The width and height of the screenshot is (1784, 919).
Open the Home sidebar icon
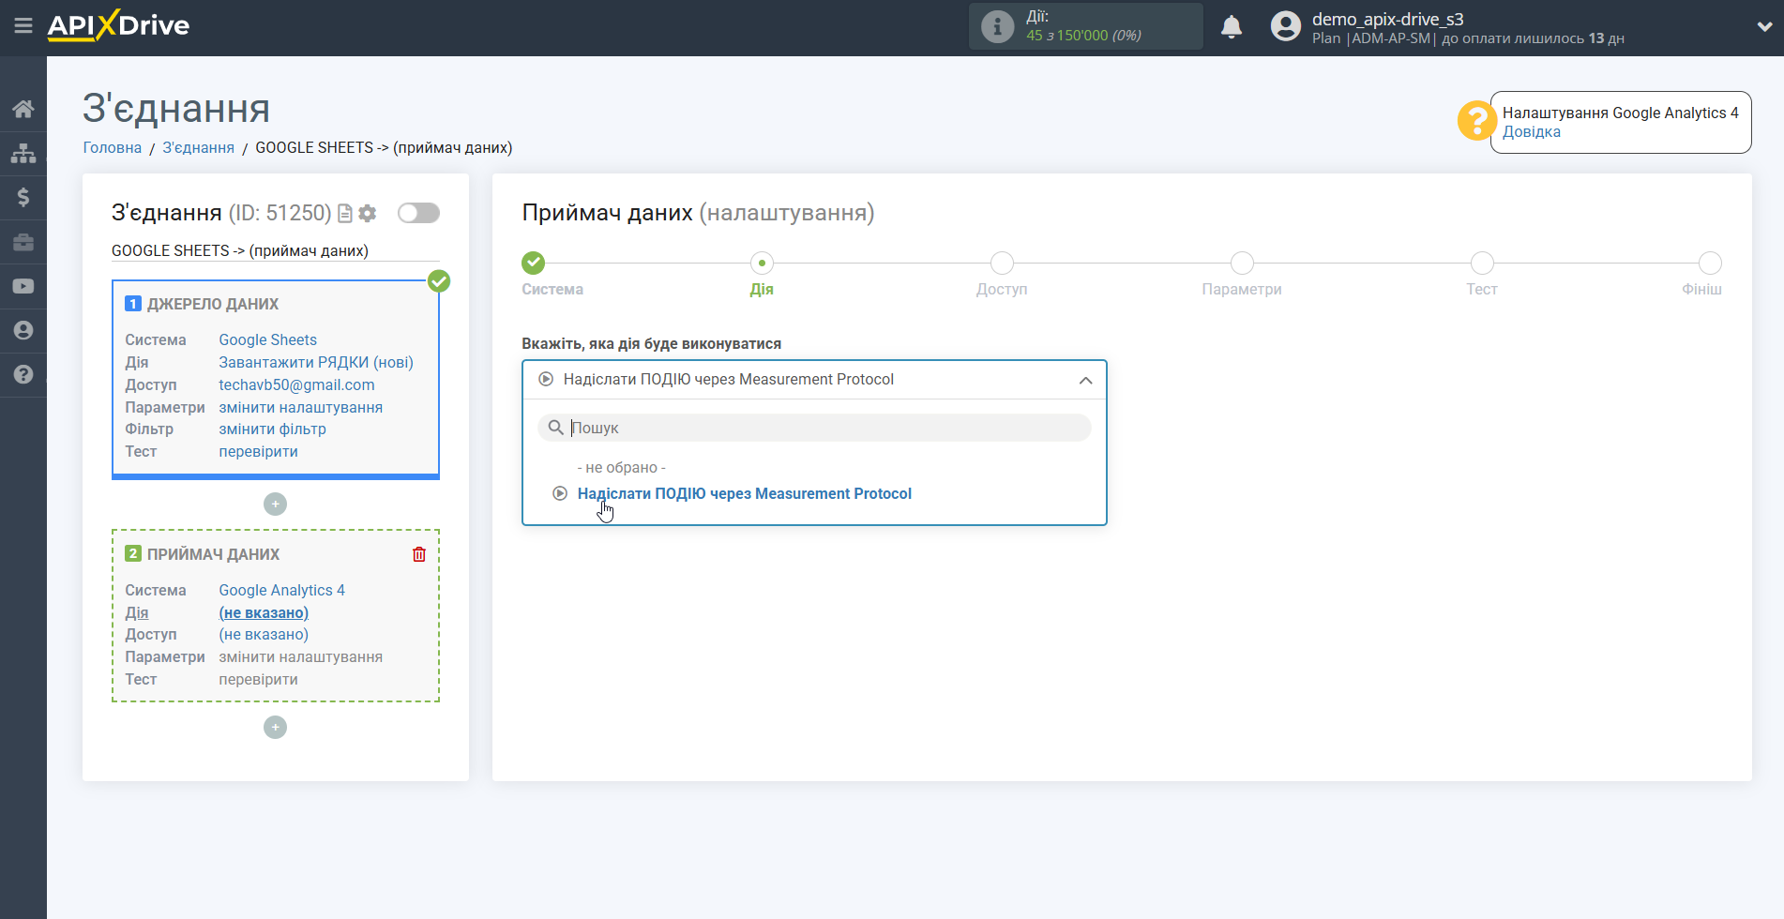[x=23, y=109]
